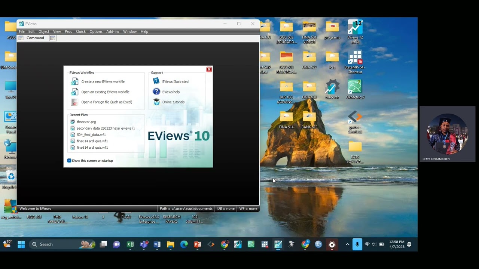Select the threevar program desktop icon

coord(332,90)
